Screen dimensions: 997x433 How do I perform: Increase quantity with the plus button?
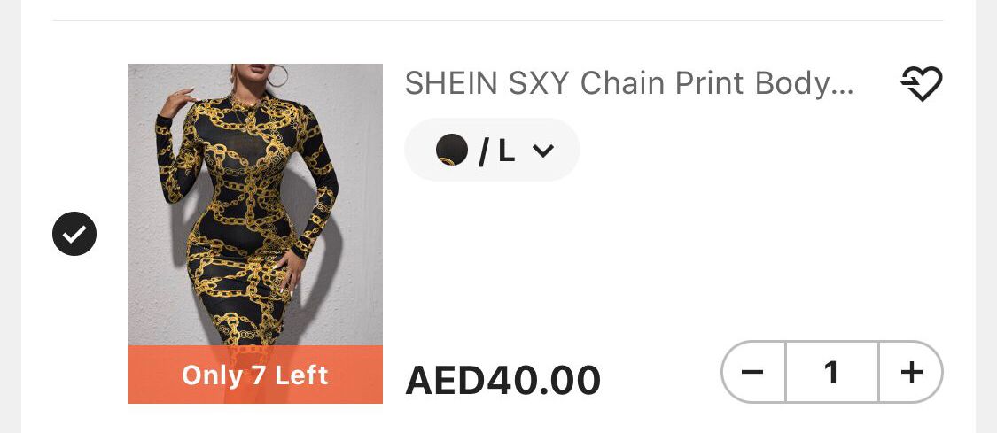(911, 372)
